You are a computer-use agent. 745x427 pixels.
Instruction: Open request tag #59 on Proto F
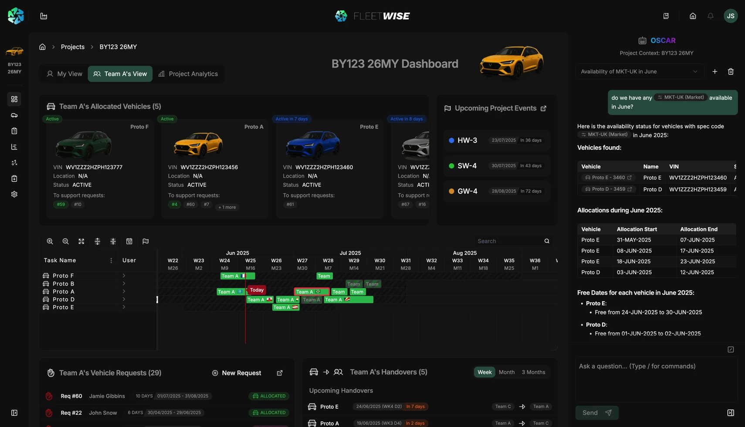[x=61, y=204]
